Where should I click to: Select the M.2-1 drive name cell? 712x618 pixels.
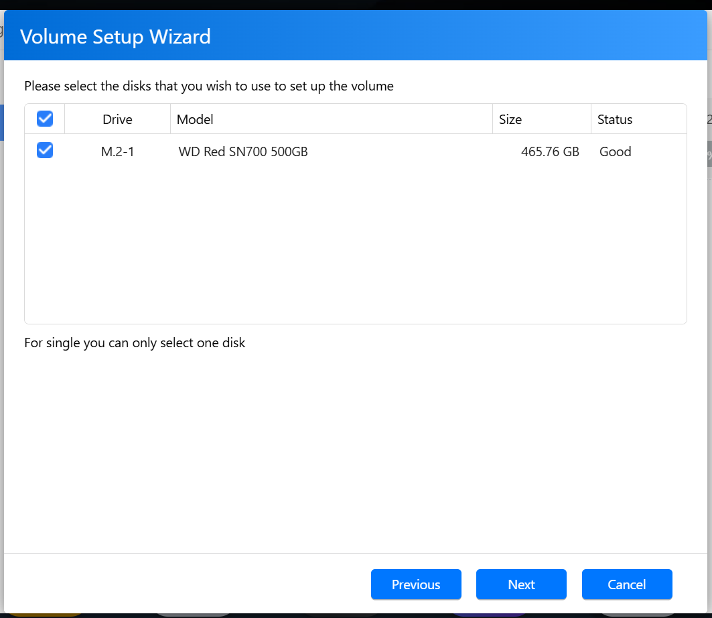117,151
